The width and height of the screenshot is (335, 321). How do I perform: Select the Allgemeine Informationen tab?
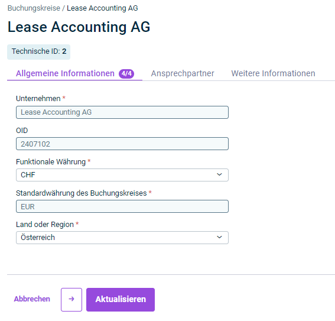point(65,73)
